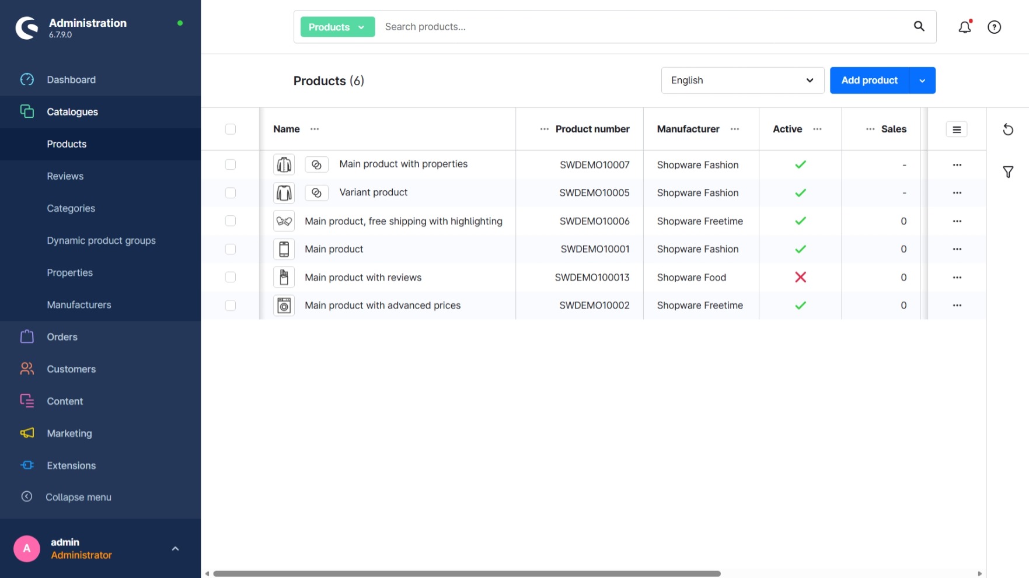The image size is (1029, 578).
Task: Open Dynamic product groups
Action: (100, 240)
